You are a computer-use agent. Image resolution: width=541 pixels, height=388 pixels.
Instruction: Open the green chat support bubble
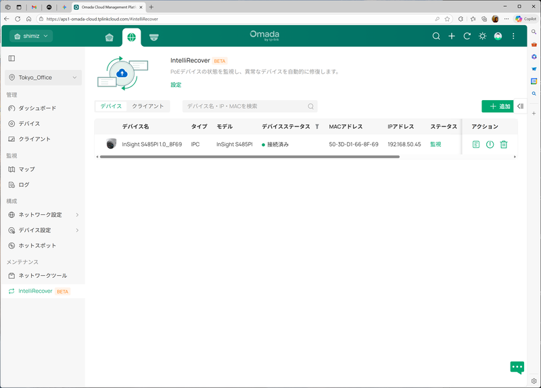coord(517,368)
